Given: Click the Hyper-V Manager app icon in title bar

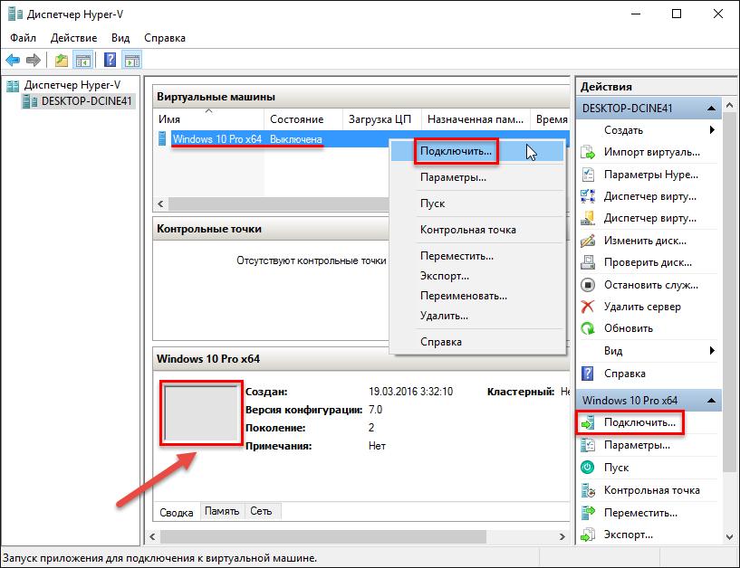Looking at the screenshot, I should click(x=15, y=14).
